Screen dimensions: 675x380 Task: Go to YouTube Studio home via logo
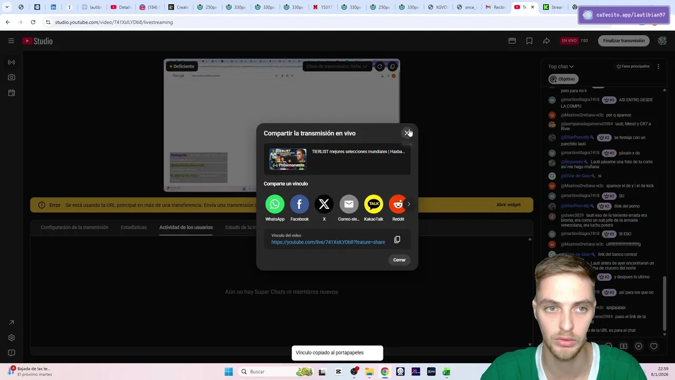pyautogui.click(x=37, y=41)
